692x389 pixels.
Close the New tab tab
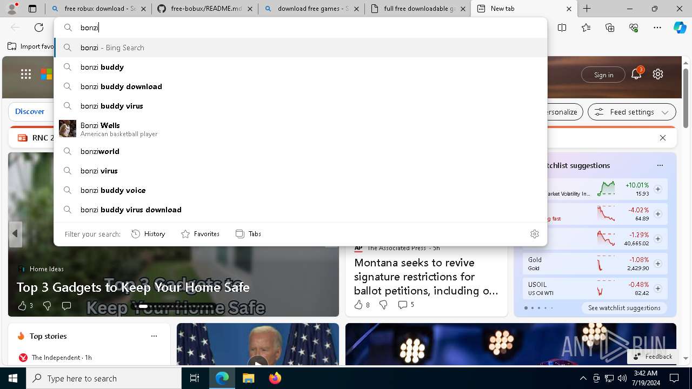coord(569,9)
